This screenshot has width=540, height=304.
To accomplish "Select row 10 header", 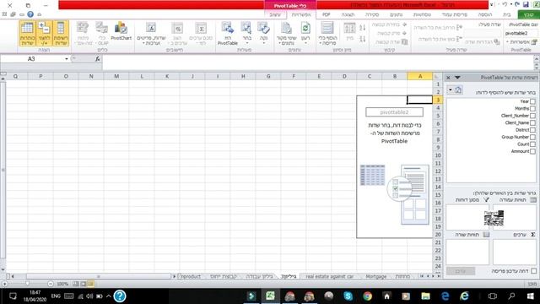I will click(438, 155).
